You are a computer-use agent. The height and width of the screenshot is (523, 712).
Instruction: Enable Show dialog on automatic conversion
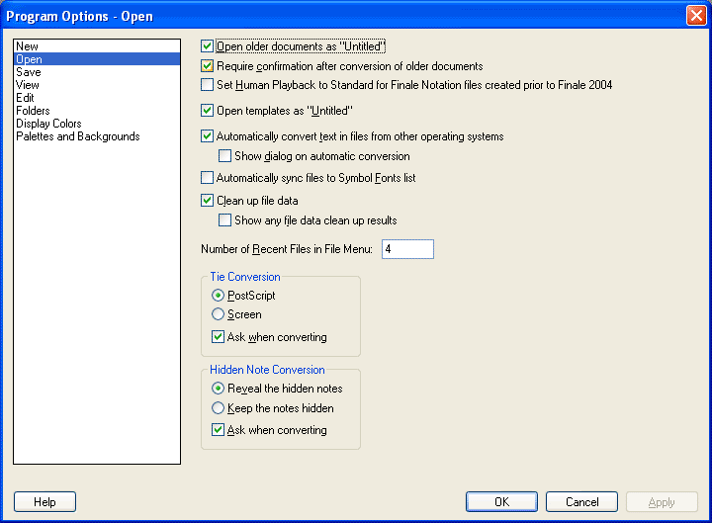click(x=225, y=156)
